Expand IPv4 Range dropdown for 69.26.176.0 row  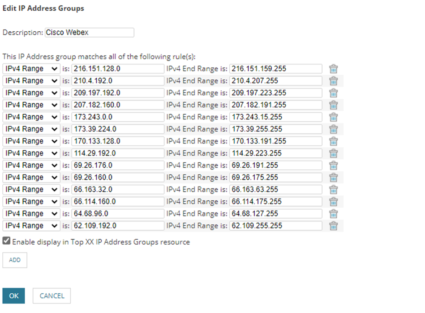(31, 165)
